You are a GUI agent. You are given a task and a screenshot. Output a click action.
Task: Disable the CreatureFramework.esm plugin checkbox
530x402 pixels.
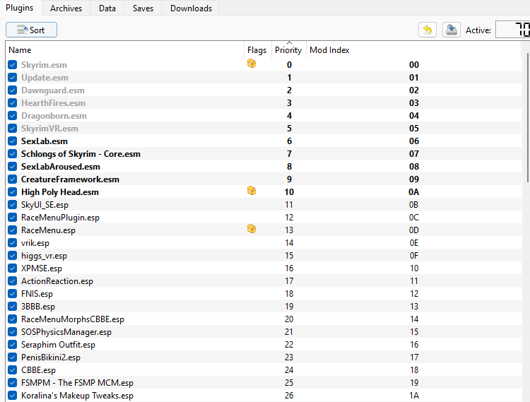click(13, 179)
